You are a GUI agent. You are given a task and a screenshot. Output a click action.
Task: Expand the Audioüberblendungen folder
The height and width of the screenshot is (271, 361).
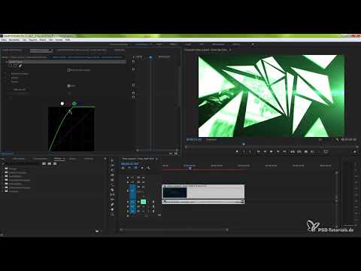point(3,180)
